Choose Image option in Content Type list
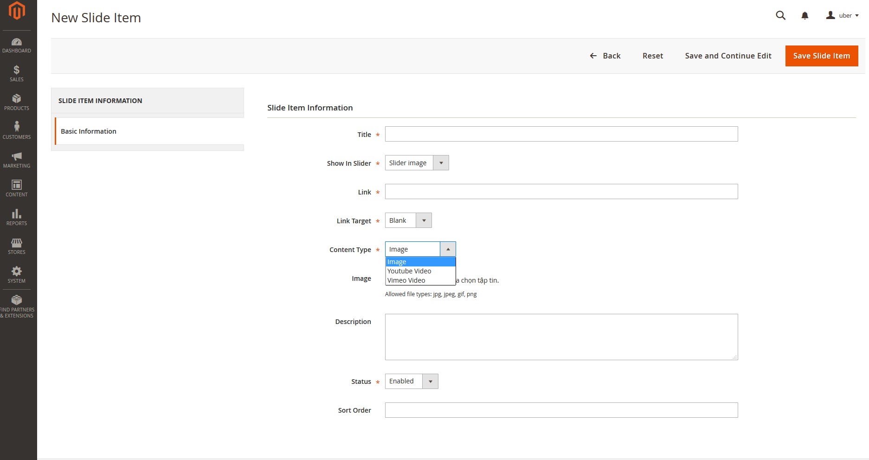Screen dimensions: 869x460 tap(420, 262)
